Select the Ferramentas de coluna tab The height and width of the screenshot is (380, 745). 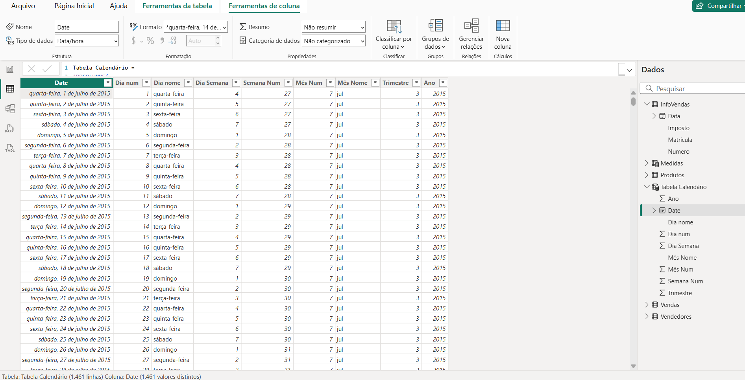coord(264,6)
